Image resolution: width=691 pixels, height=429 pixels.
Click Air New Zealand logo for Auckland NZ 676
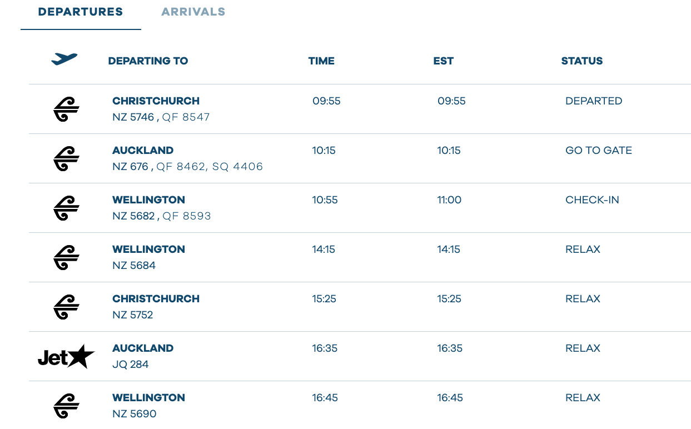pyautogui.click(x=66, y=158)
